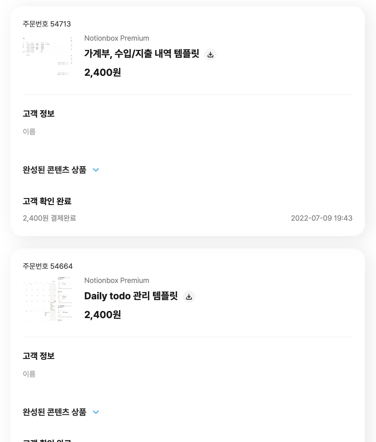Viewport: 376px width, 442px height.
Task: Open the 가계부, 수입/지출 내역 템플릿 title
Action: [x=142, y=54]
